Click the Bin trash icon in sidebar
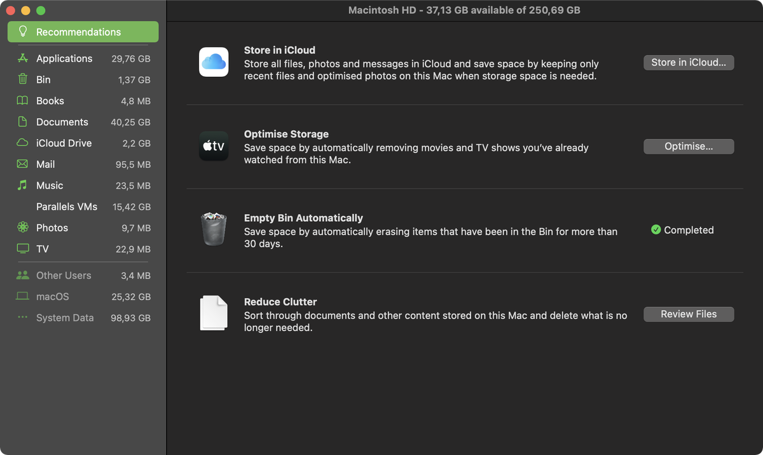The width and height of the screenshot is (763, 455). click(x=23, y=79)
